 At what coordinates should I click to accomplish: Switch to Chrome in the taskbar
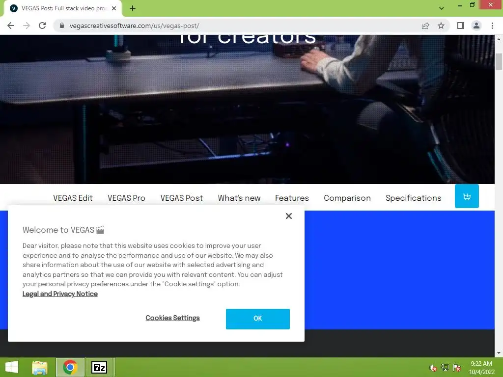70,367
